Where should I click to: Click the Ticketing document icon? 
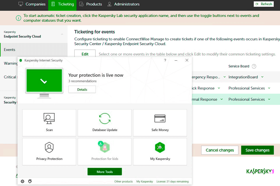[53, 4]
